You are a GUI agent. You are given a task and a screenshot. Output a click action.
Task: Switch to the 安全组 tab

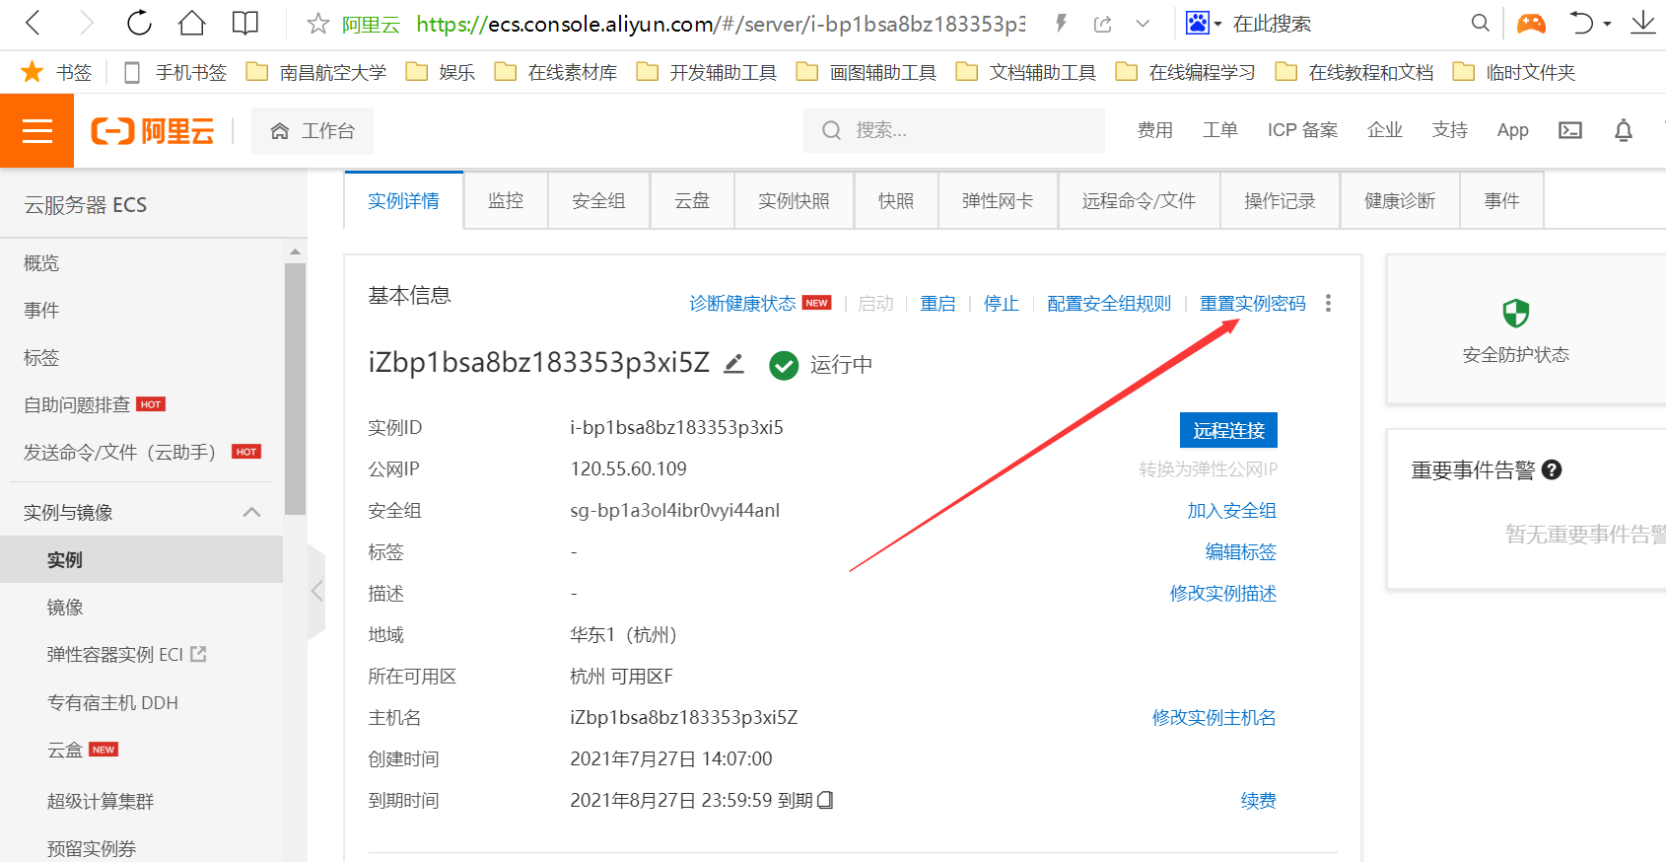(598, 201)
